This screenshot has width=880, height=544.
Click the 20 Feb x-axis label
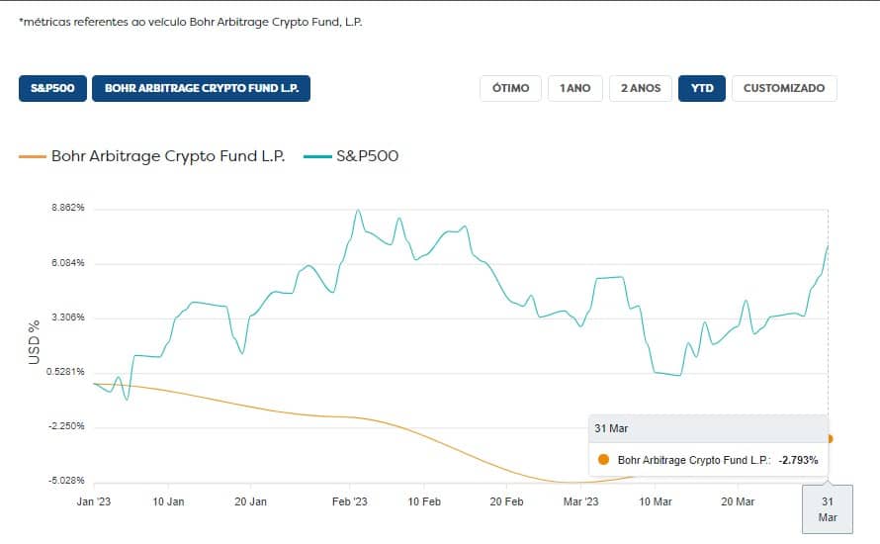click(507, 501)
